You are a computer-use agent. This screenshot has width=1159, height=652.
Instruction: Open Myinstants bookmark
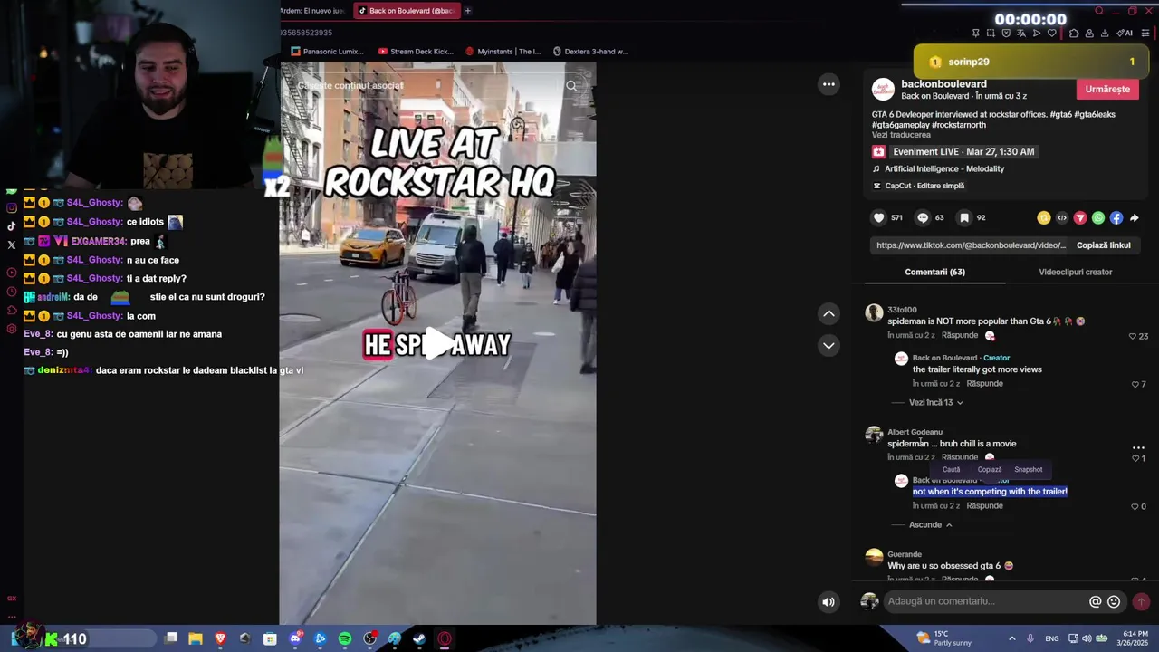tap(503, 52)
